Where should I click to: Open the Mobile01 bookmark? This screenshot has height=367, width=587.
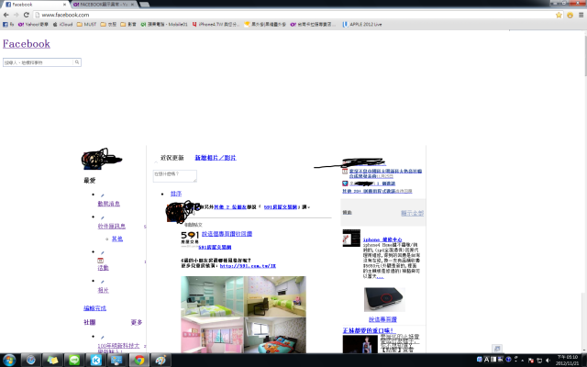click(x=164, y=25)
